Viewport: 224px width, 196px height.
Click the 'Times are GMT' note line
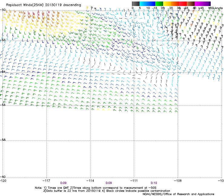click(x=96, y=188)
